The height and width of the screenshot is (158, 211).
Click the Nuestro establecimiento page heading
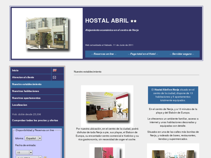coord(88,72)
